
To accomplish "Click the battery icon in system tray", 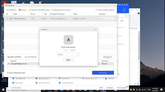I will [140, 90].
